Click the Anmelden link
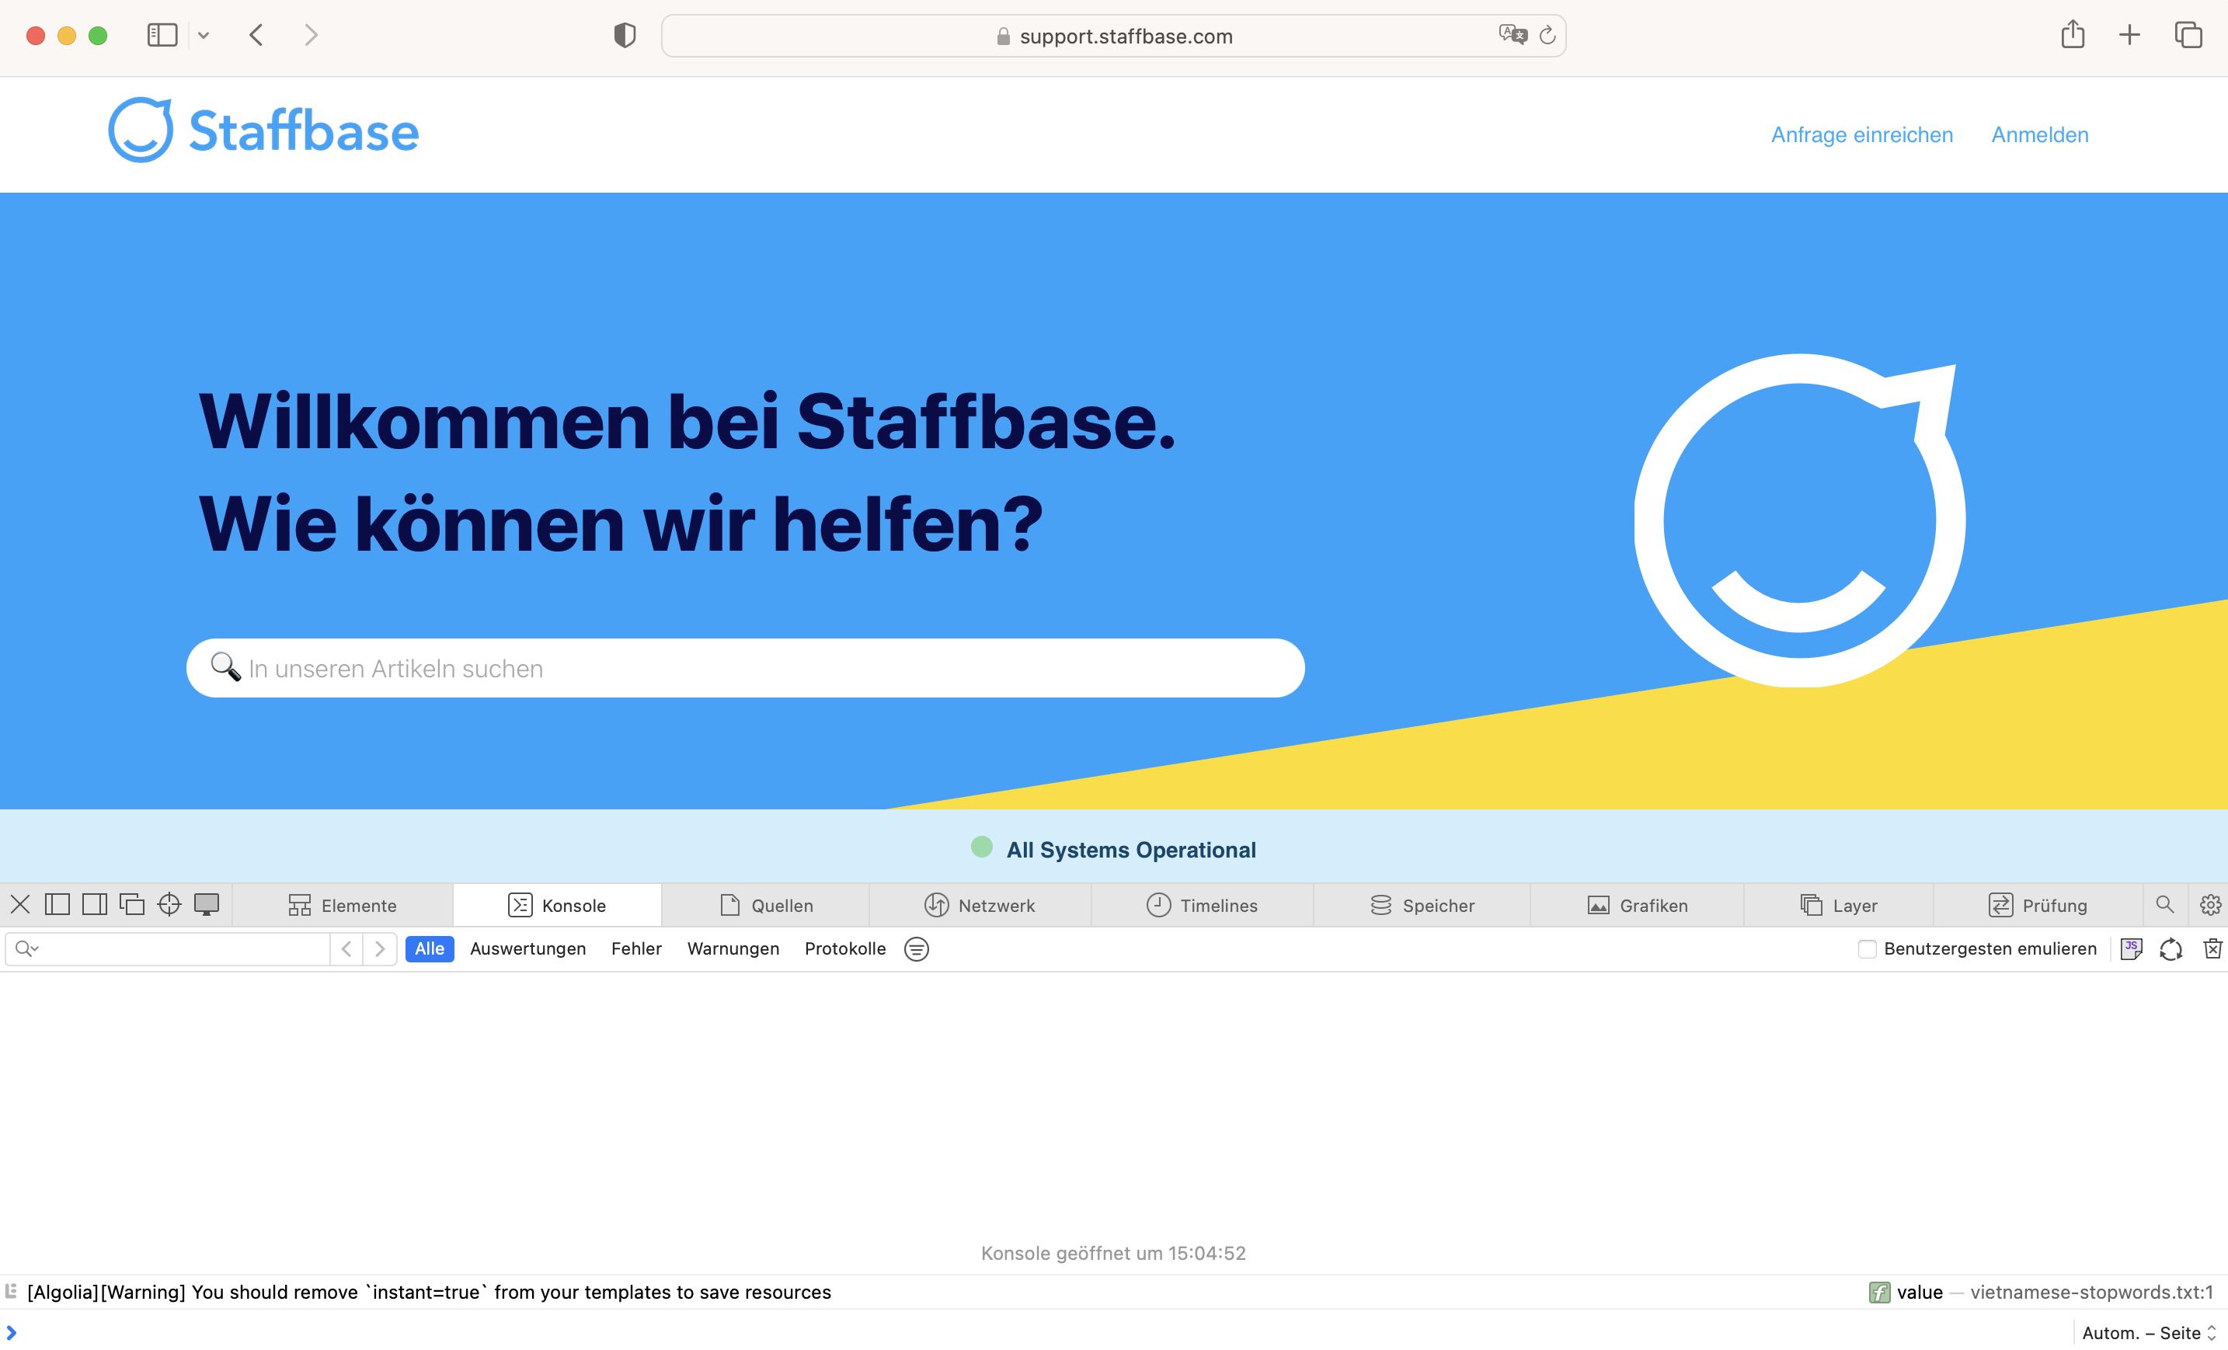The width and height of the screenshot is (2228, 1350). [2040, 134]
